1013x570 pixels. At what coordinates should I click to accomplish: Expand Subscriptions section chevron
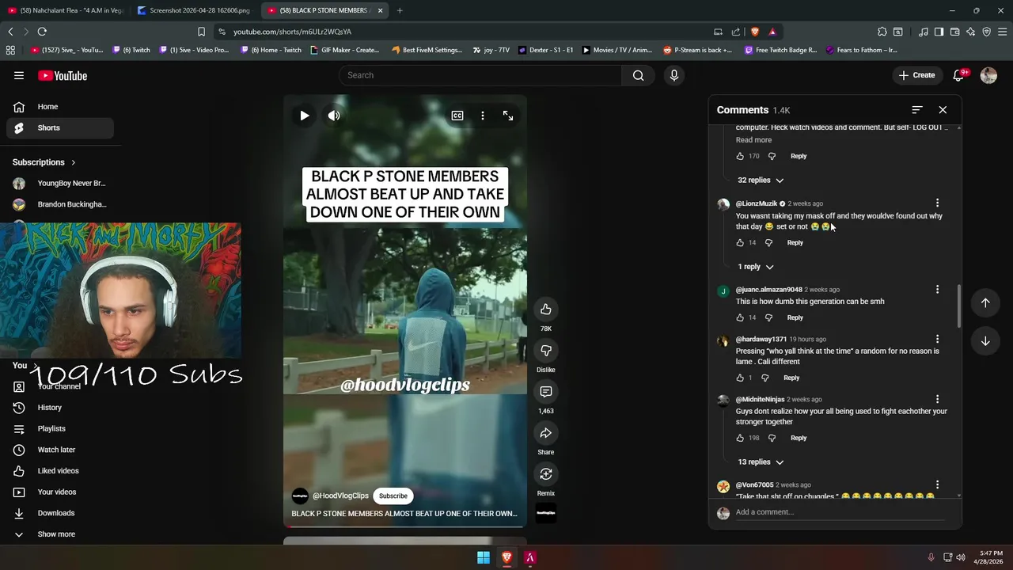pyautogui.click(x=73, y=162)
